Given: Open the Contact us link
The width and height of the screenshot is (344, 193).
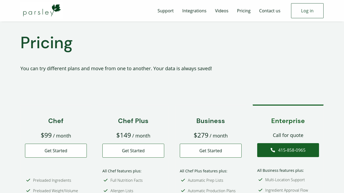Looking at the screenshot, I should point(270,11).
